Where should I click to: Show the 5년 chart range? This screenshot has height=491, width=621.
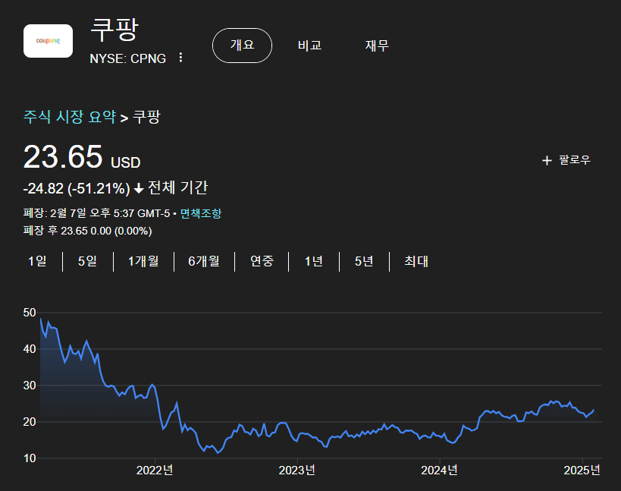pyautogui.click(x=364, y=261)
